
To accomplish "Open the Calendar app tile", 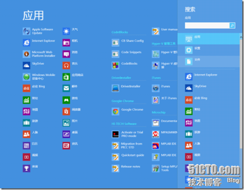I will pos(30,146).
